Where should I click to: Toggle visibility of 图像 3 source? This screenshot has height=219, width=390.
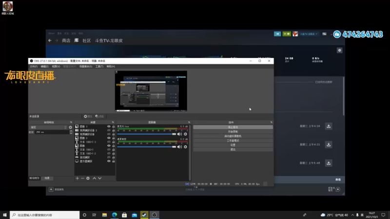click(109, 127)
